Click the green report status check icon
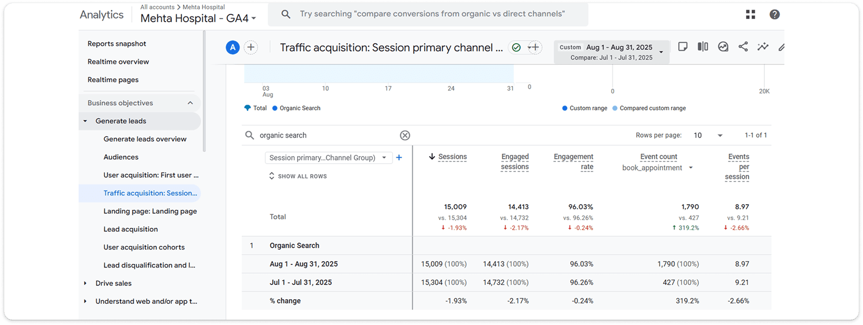The image size is (863, 325). pyautogui.click(x=516, y=47)
